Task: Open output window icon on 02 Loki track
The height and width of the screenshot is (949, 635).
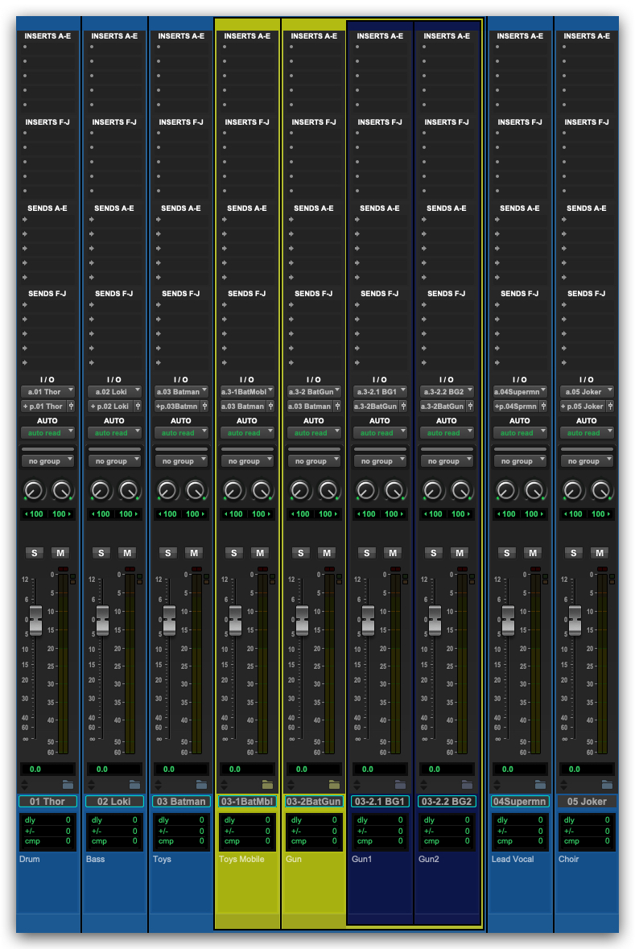Action: pyautogui.click(x=138, y=406)
